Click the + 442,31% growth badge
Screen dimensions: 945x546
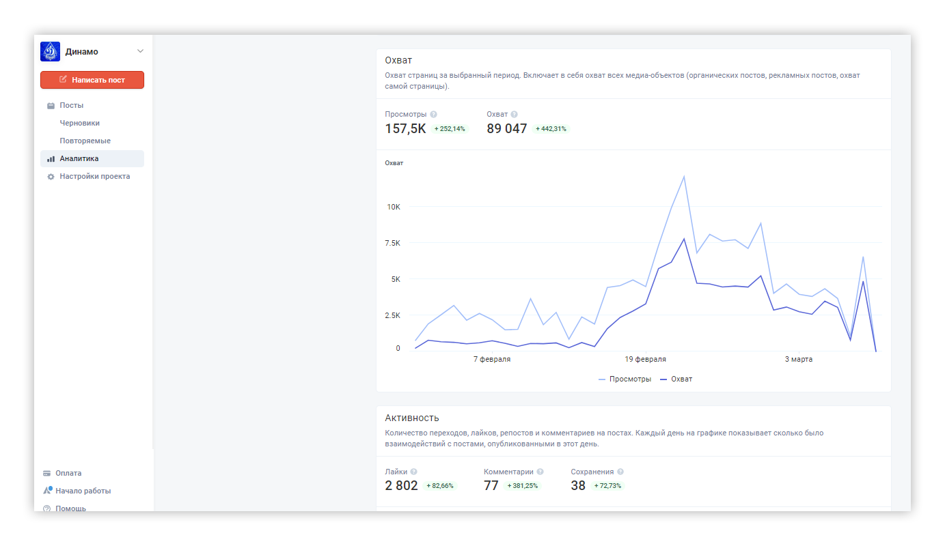point(551,128)
